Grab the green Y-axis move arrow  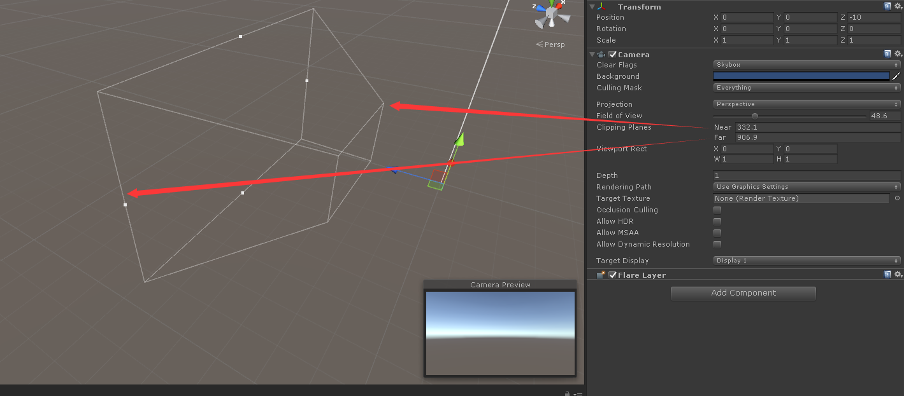(x=459, y=138)
